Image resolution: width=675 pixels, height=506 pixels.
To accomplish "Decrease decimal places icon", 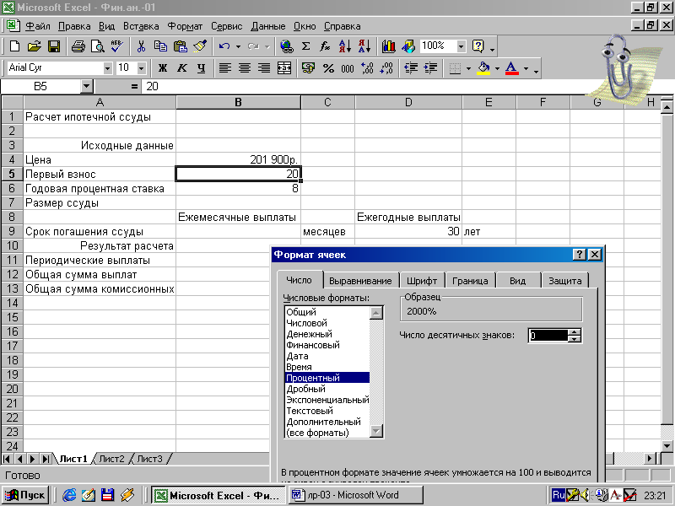I will click(386, 68).
